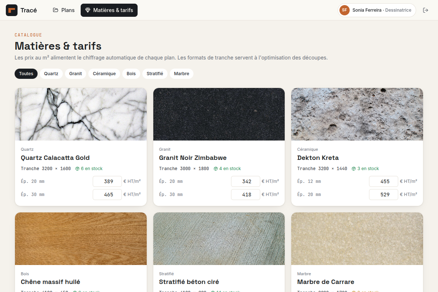Image resolution: width=438 pixels, height=292 pixels.
Task: Click stock box icon on Quartz Calacatta Gold
Action: pos(77,169)
